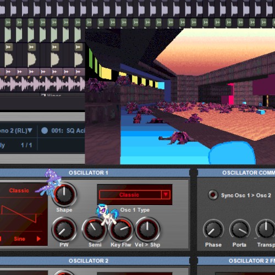Click the Doom-style game viewport
This screenshot has width=275, height=275.
pyautogui.click(x=180, y=96)
